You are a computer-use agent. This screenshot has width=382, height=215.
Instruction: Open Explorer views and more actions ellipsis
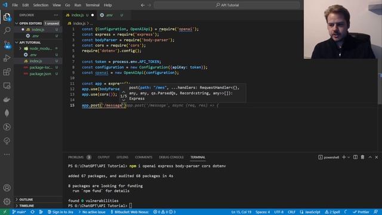[x=56, y=15]
